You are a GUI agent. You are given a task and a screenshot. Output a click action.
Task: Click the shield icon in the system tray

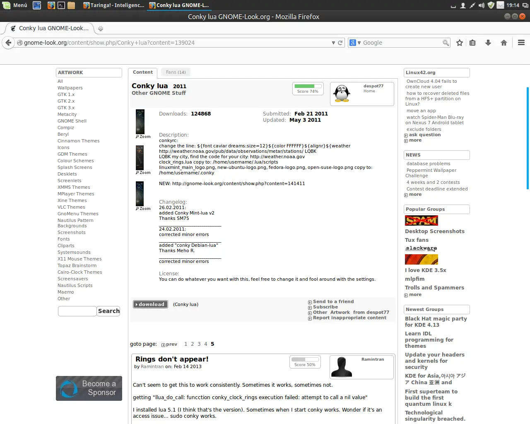(490, 5)
